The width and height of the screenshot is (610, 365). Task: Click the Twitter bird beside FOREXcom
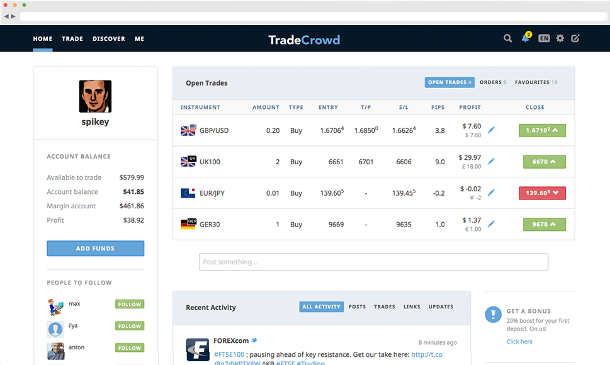point(254,340)
